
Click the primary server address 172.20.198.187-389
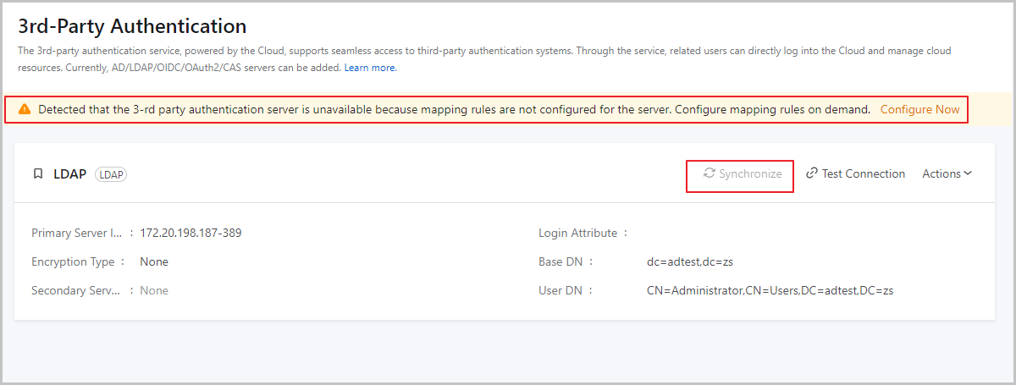190,233
